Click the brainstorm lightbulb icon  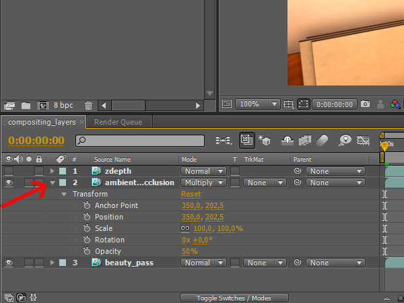(x=345, y=141)
